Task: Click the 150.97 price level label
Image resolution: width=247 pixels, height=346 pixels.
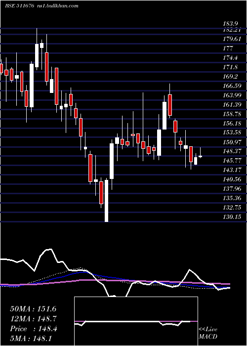Action: click(232, 142)
